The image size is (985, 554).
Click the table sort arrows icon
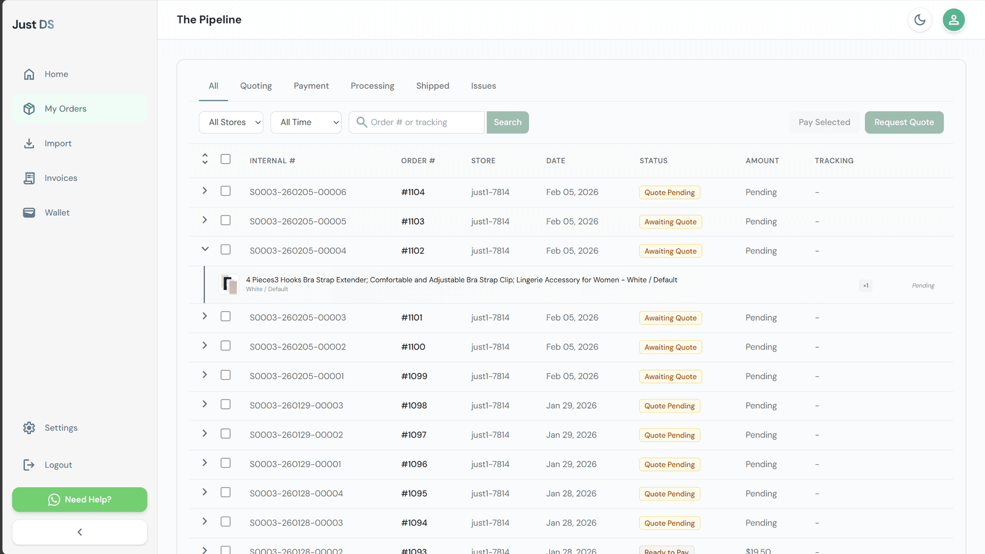pos(205,159)
